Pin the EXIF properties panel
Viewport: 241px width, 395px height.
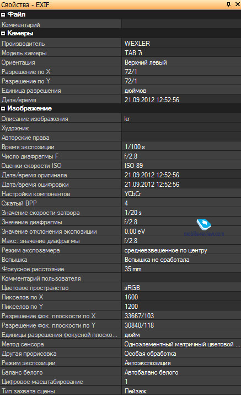point(228,4)
